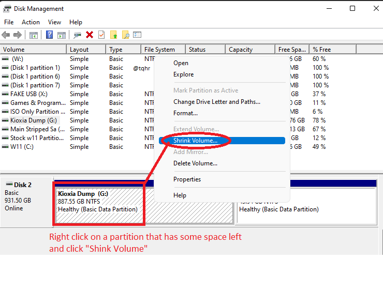Open the File menu
The image size is (383, 291).
point(9,22)
